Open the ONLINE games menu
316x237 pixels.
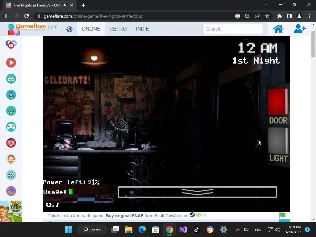point(91,29)
